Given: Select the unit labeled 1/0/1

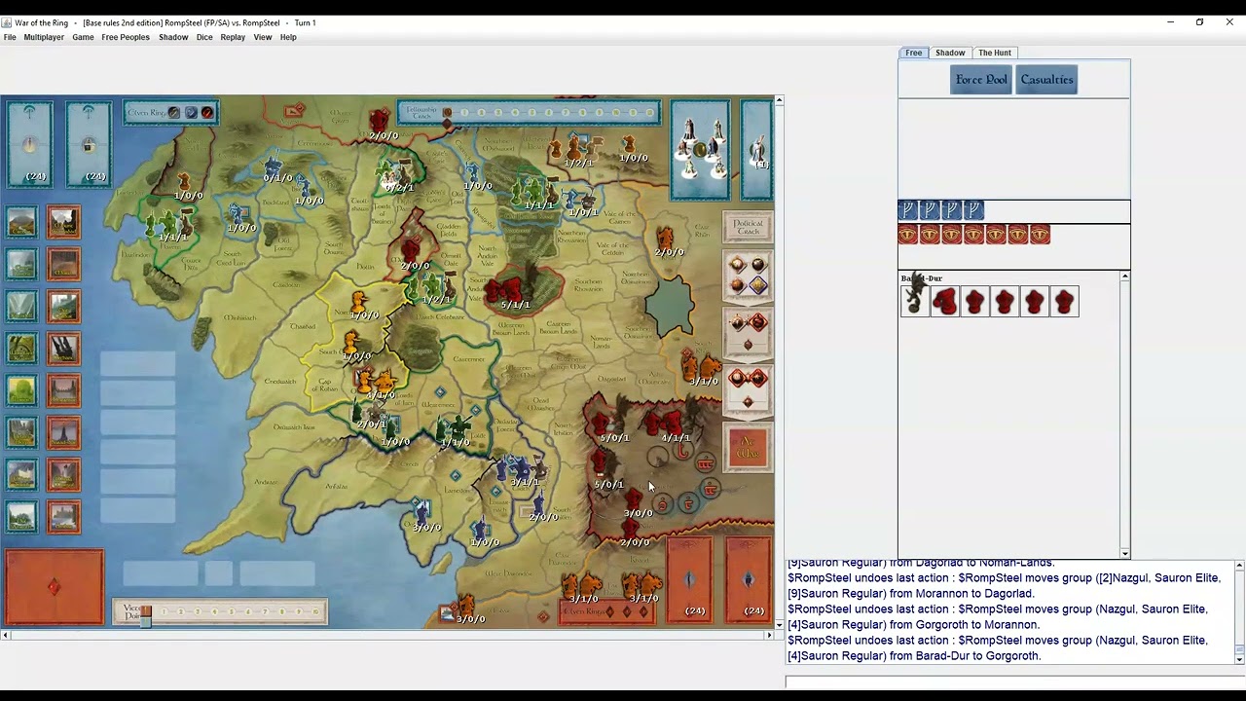Looking at the screenshot, I should click(583, 203).
